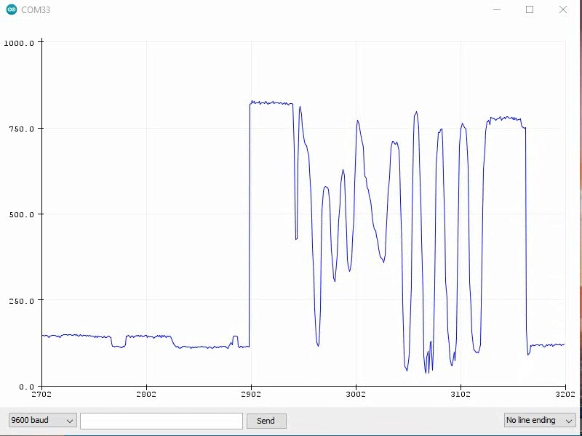Click the 3202 x-axis end label

(x=565, y=395)
